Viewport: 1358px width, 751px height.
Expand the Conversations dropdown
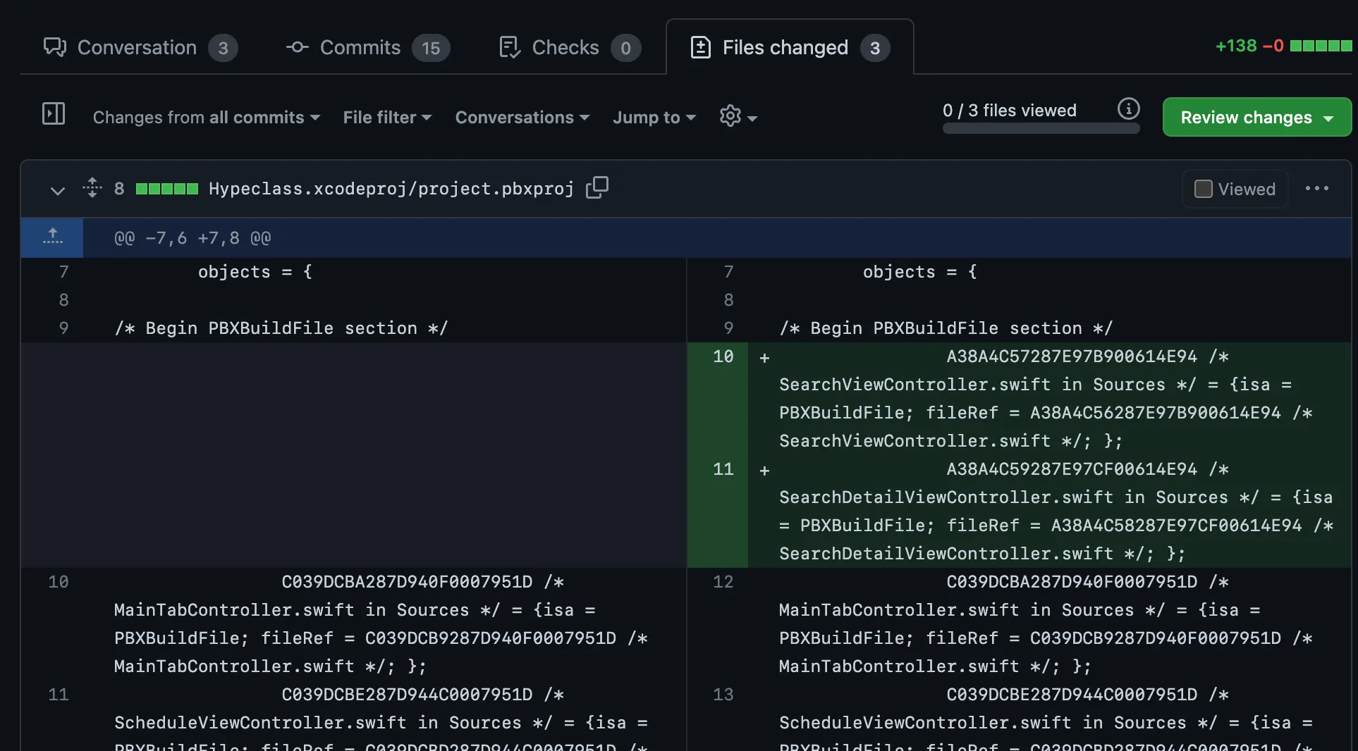coord(522,118)
